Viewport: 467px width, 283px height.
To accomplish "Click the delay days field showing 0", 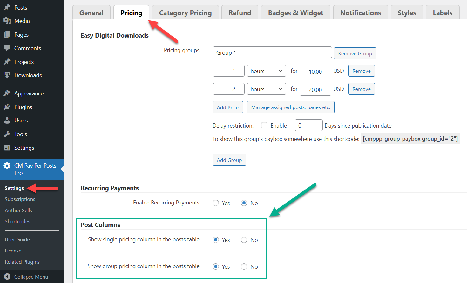I will [x=309, y=125].
